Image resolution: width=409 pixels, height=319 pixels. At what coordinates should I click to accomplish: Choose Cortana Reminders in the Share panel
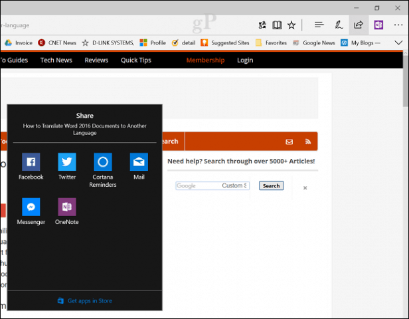[103, 170]
